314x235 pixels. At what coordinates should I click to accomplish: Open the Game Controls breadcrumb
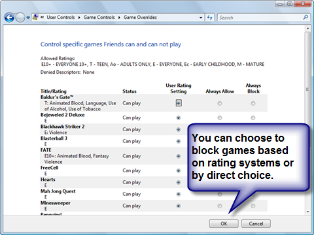coord(99,17)
